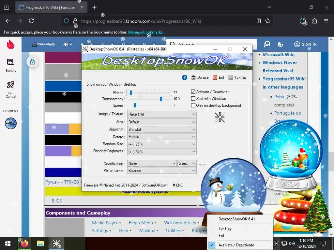Click the snowflake preview image in DesktopSnowOK

click(x=220, y=117)
